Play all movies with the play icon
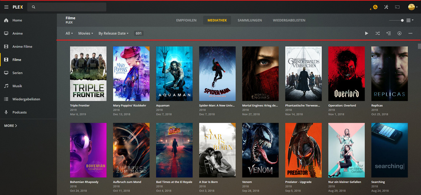The height and width of the screenshot is (195, 421). 367,34
